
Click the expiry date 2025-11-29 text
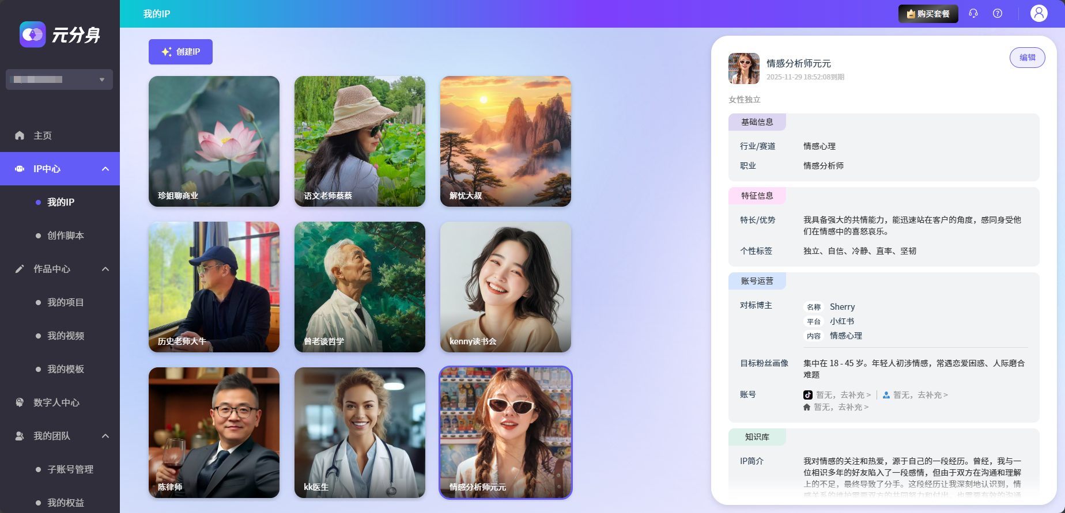tap(805, 77)
